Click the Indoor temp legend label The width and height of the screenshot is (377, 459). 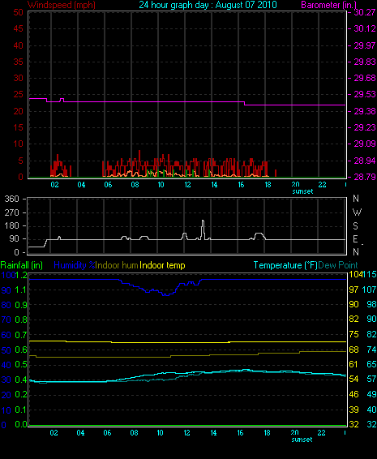tap(162, 265)
